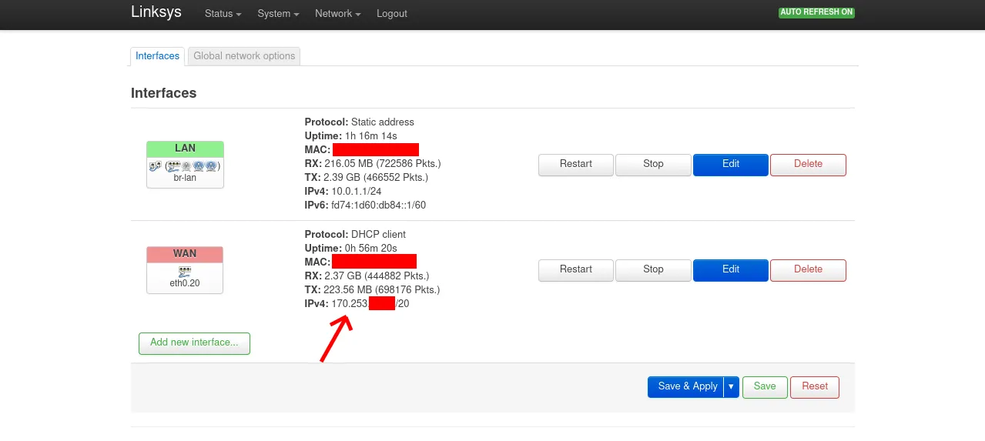Image resolution: width=985 pixels, height=441 pixels.
Task: Toggle the AUTO REFRESH ON indicator
Action: (816, 12)
